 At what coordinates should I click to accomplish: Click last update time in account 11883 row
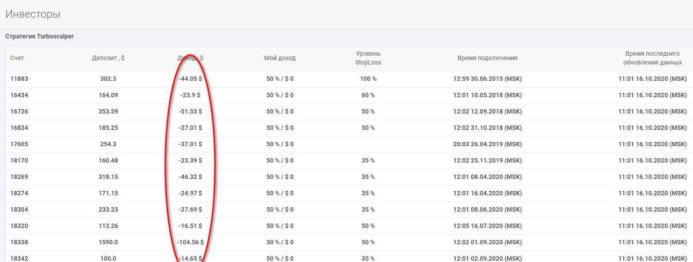point(652,79)
